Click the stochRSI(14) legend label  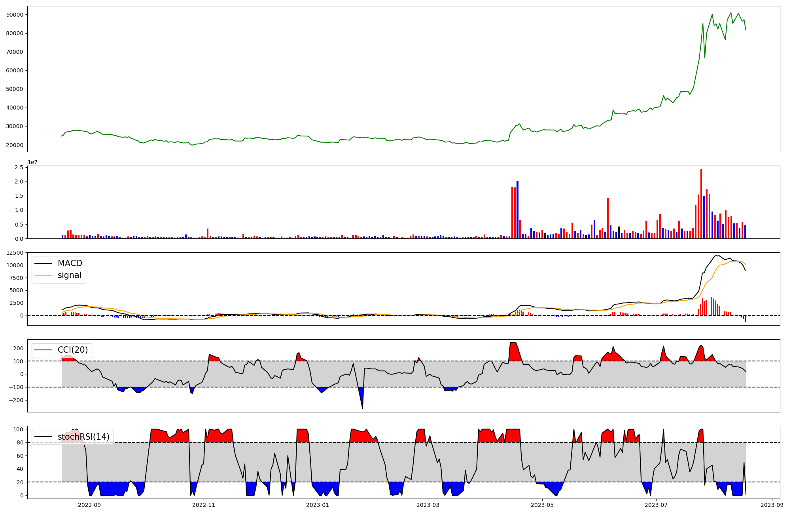pos(83,437)
